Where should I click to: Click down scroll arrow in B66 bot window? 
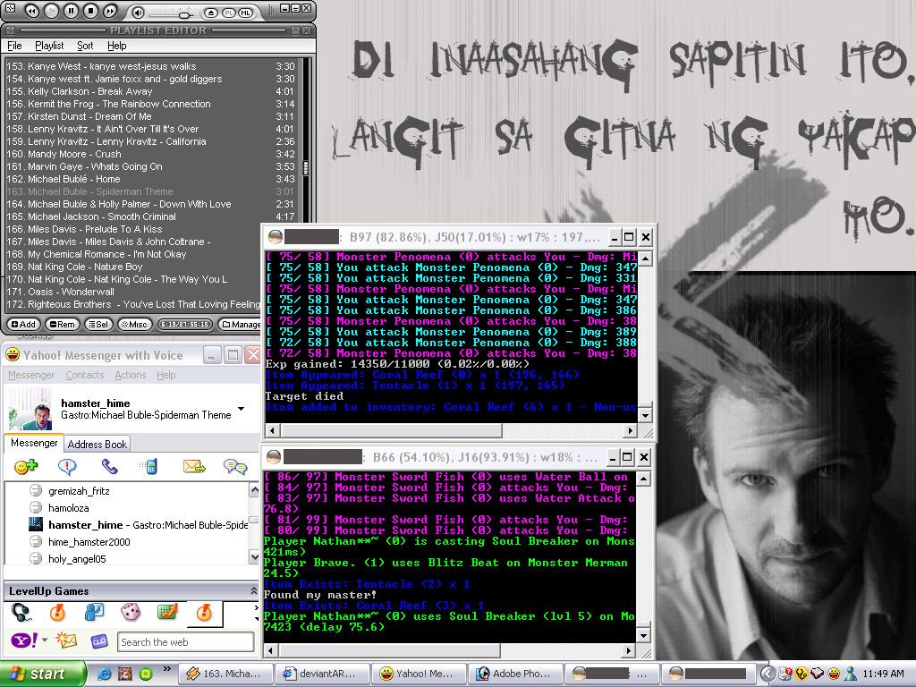point(643,636)
